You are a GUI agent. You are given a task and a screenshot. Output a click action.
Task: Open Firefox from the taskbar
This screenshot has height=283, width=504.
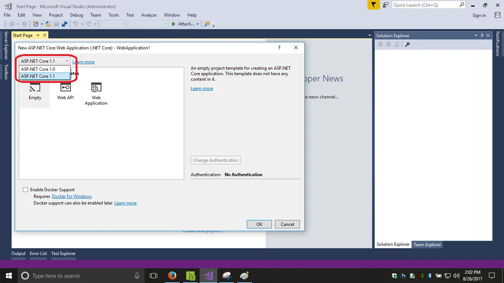172,276
